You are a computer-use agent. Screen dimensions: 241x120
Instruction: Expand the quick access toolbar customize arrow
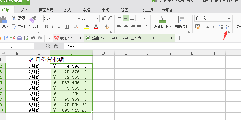[49, 38]
